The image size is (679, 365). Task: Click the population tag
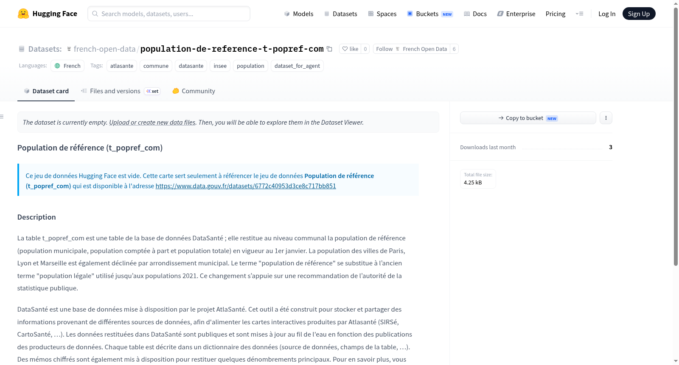(250, 66)
